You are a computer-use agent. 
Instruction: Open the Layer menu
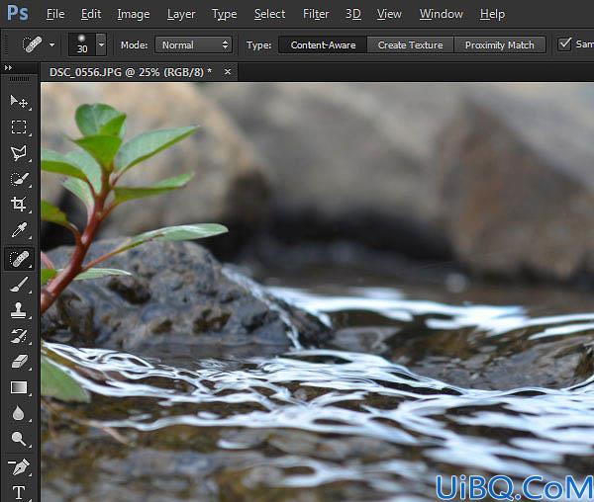tap(181, 14)
